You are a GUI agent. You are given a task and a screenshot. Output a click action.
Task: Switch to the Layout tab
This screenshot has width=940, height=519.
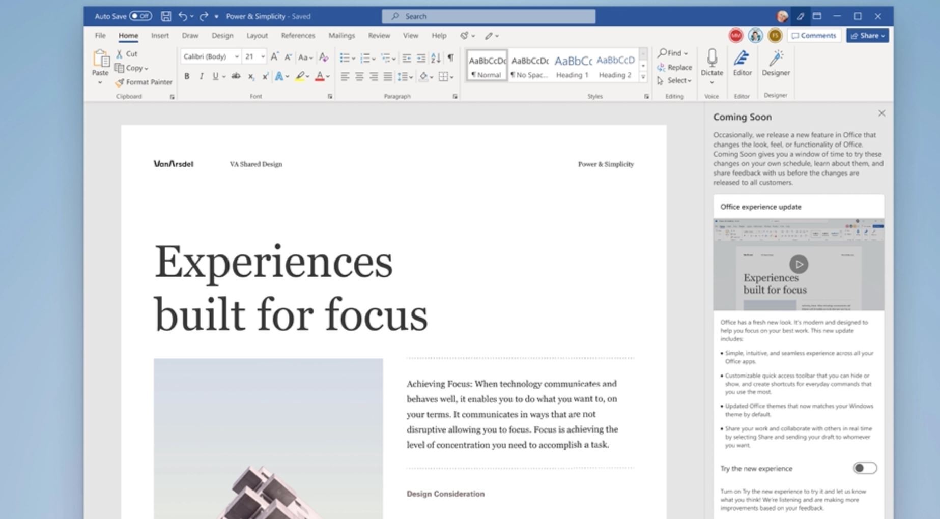(257, 35)
